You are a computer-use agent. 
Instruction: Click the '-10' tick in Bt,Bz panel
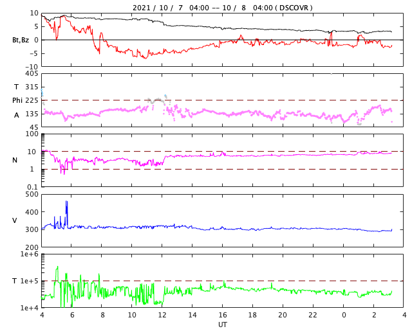pyautogui.click(x=32, y=67)
